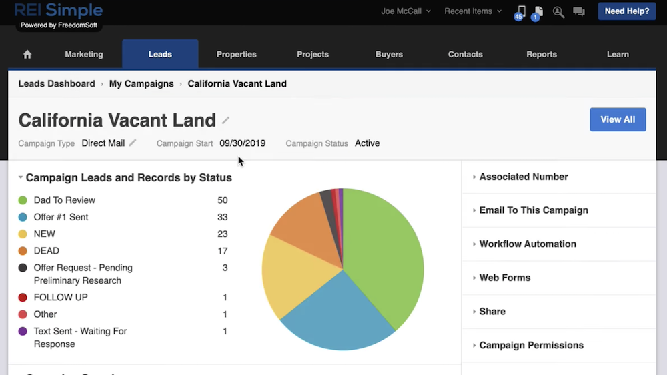The height and width of the screenshot is (375, 667).
Task: Edit the California Vacant Land title pencil
Action: click(226, 121)
